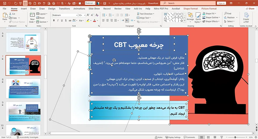The image size is (258, 139).
Task: Switch to the Animations tab
Action: pyautogui.click(x=79, y=9)
